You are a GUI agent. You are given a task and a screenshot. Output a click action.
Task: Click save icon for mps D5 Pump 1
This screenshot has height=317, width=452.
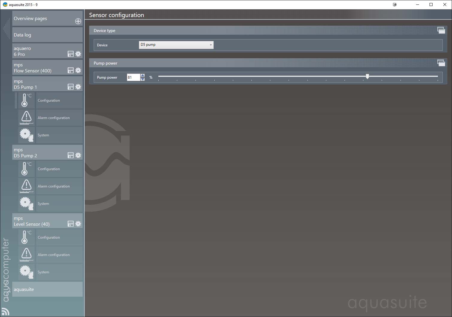(x=71, y=87)
